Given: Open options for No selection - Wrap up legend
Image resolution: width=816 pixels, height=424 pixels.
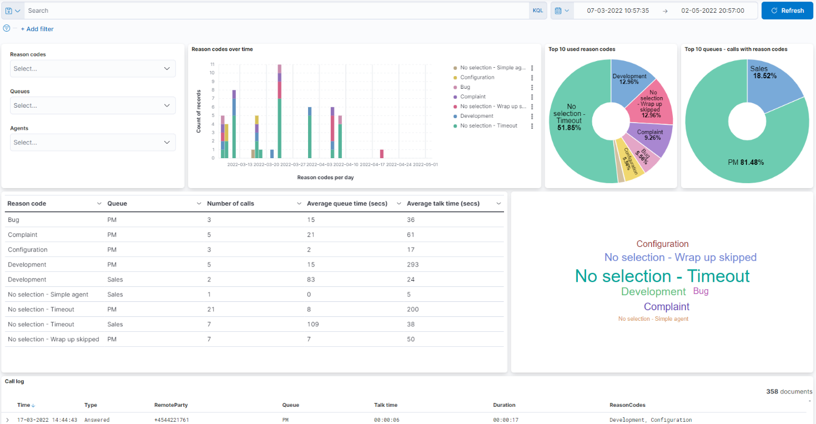Looking at the screenshot, I should pyautogui.click(x=532, y=107).
